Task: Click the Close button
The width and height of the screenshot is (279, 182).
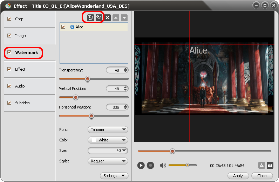Action: 262,176
